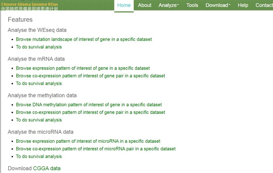This screenshot has height=173, width=273.
Task: Open the Help page
Action: [x=243, y=5]
